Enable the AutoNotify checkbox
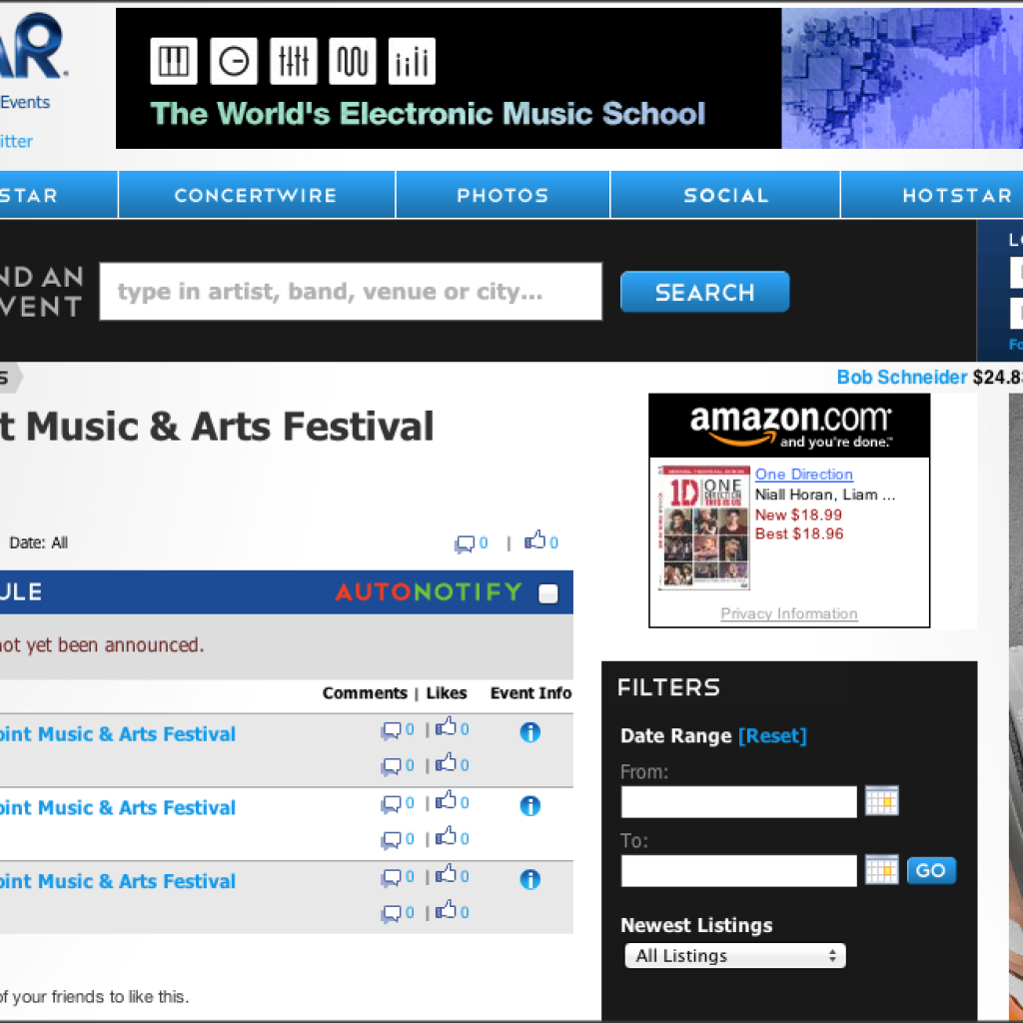Image resolution: width=1023 pixels, height=1023 pixels. coord(548,593)
